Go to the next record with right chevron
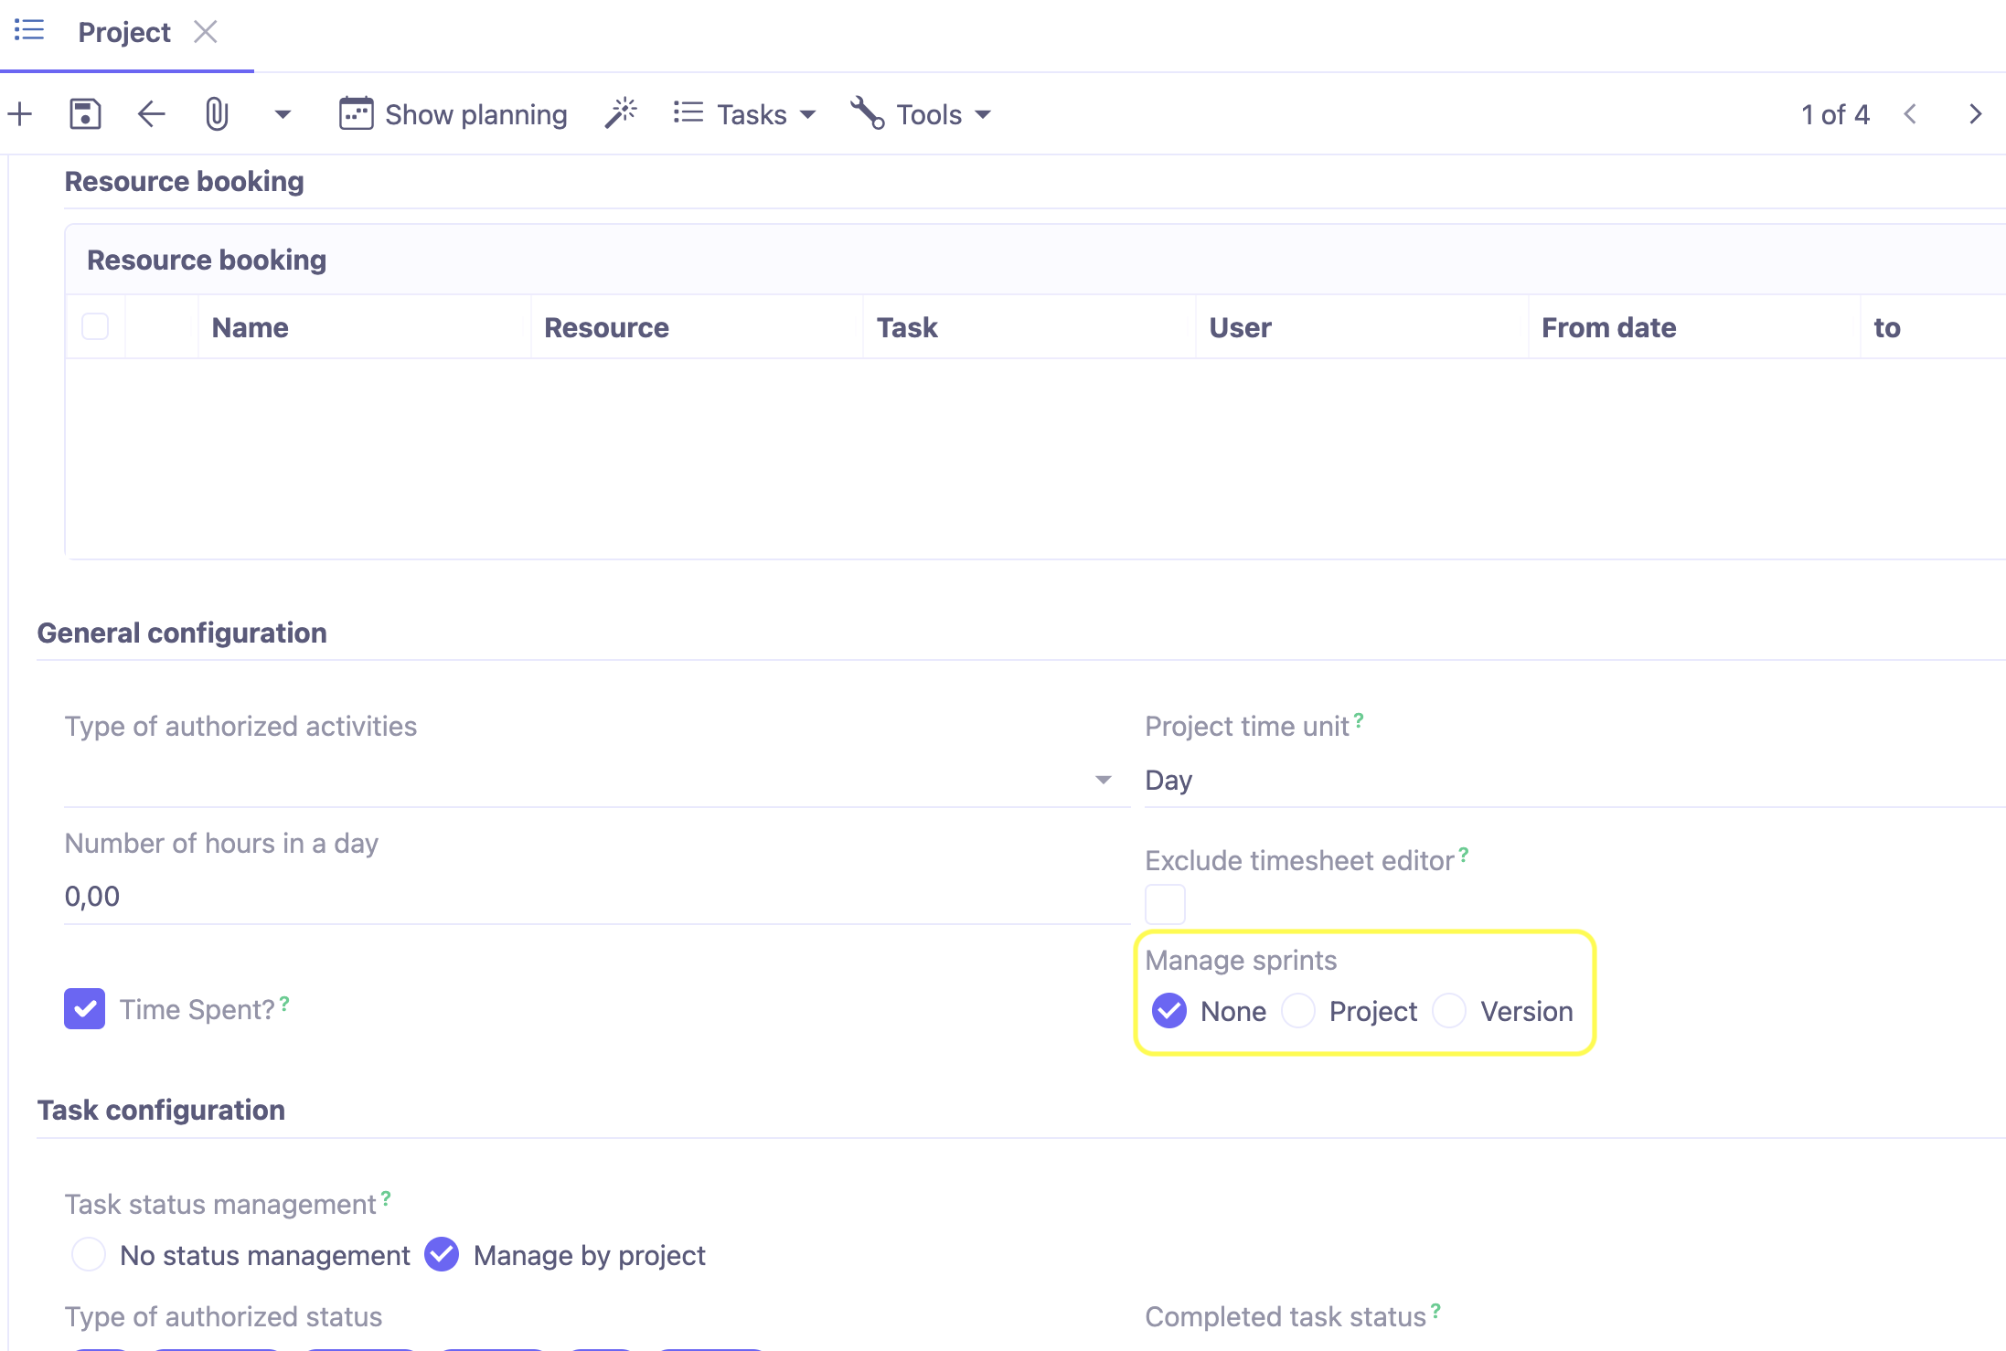This screenshot has width=2006, height=1351. [x=1975, y=113]
